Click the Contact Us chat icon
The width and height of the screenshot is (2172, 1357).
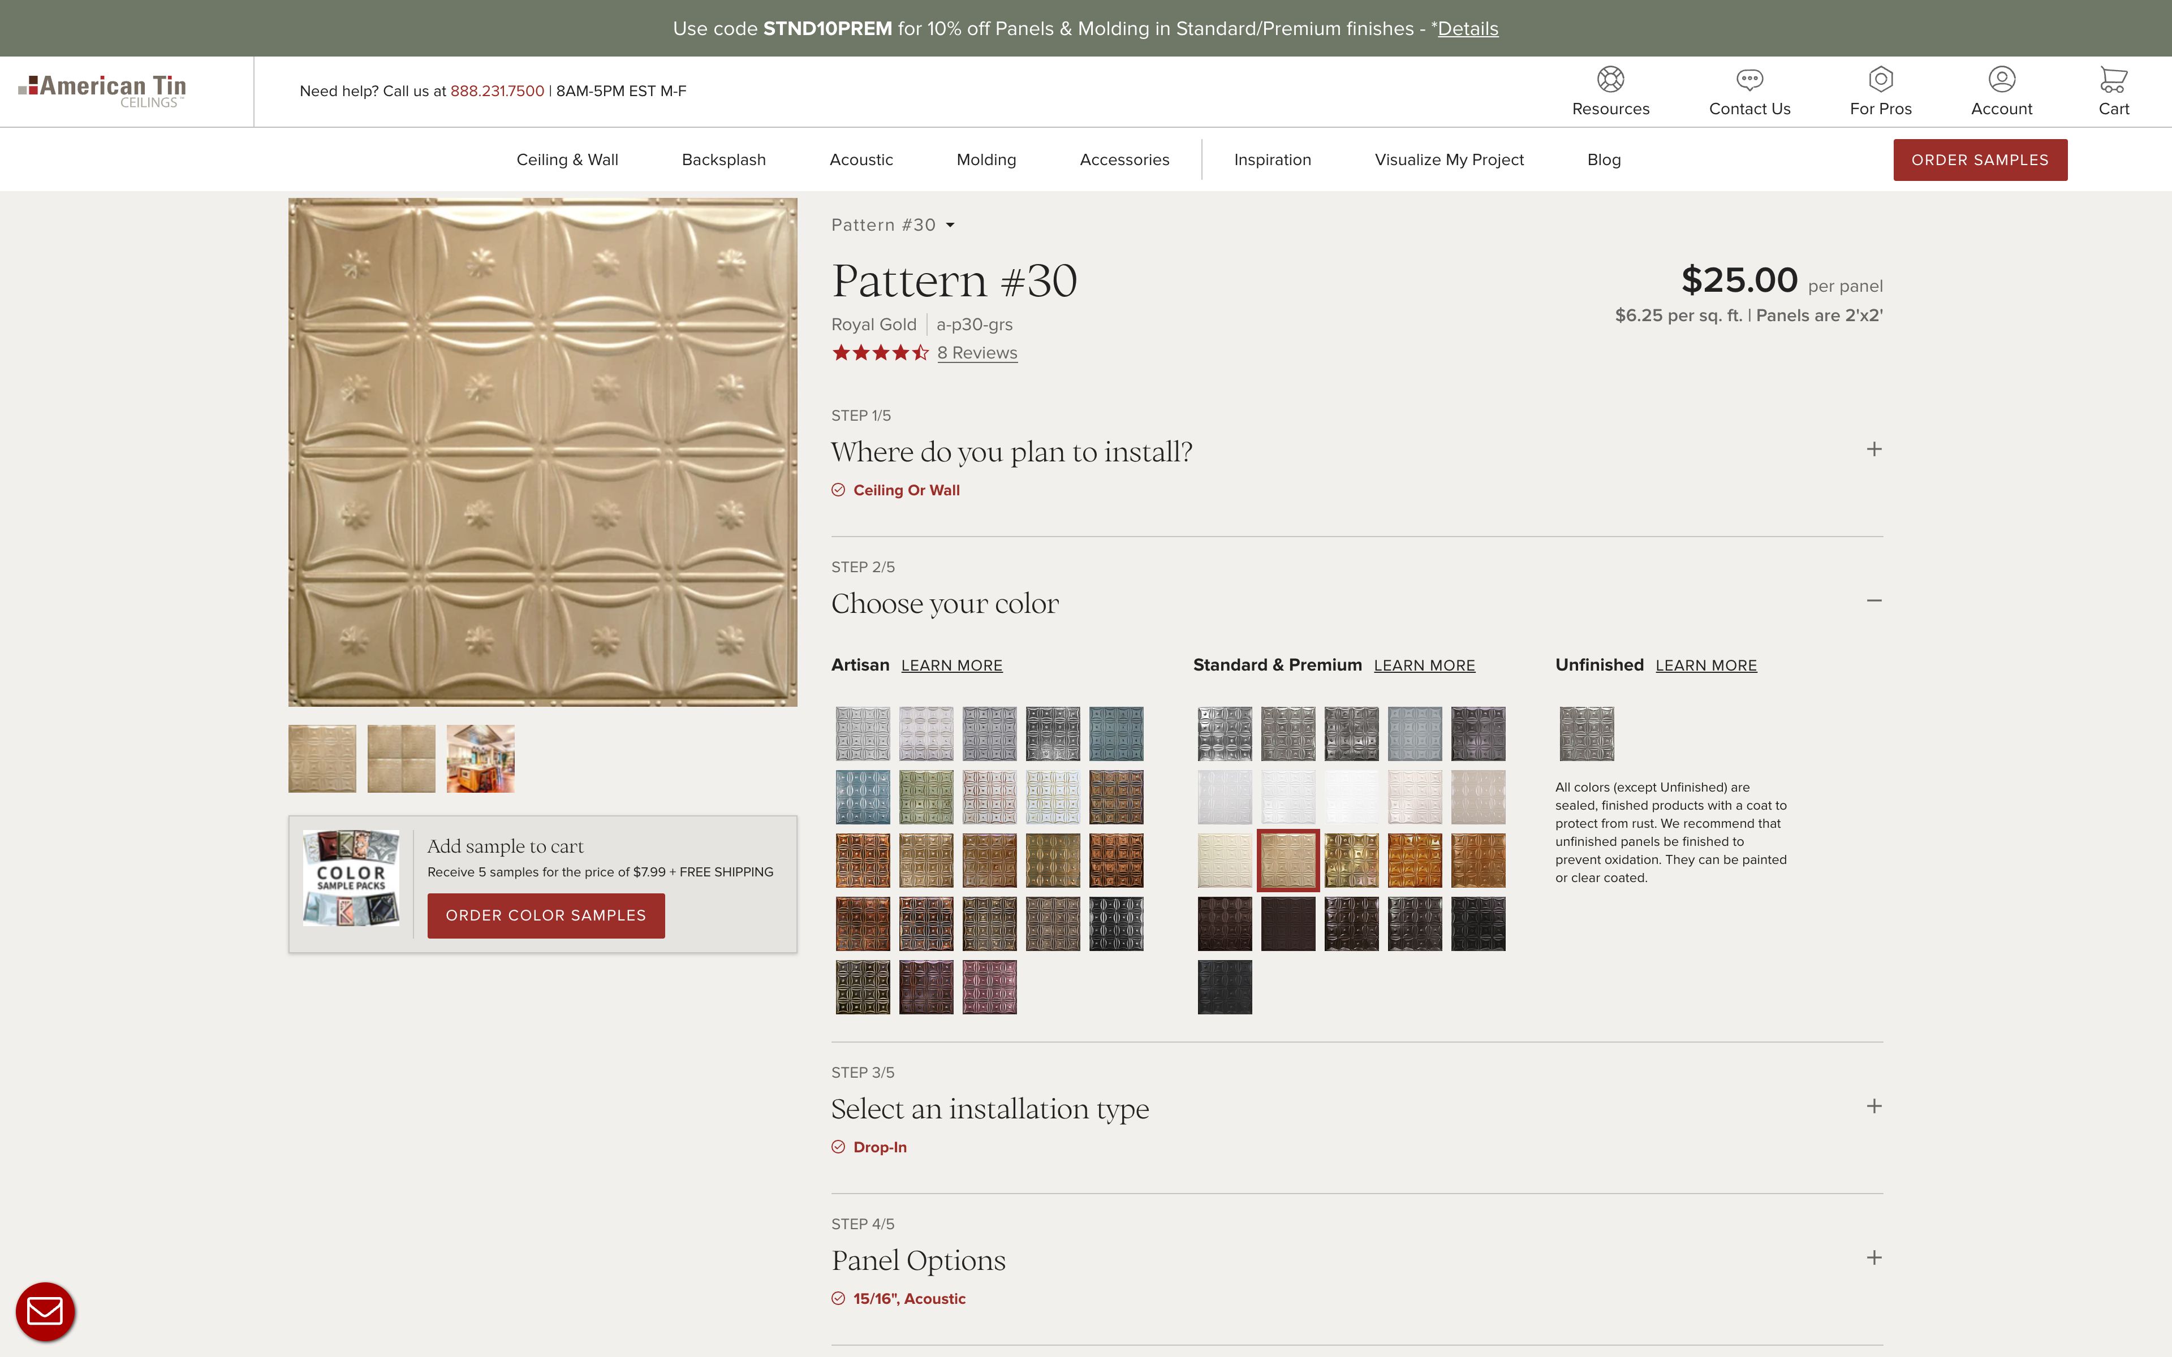pos(1748,80)
